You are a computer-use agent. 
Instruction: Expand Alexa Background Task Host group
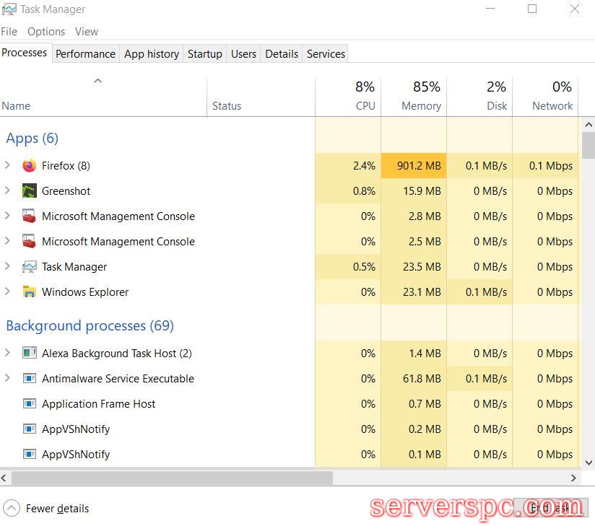click(x=7, y=353)
